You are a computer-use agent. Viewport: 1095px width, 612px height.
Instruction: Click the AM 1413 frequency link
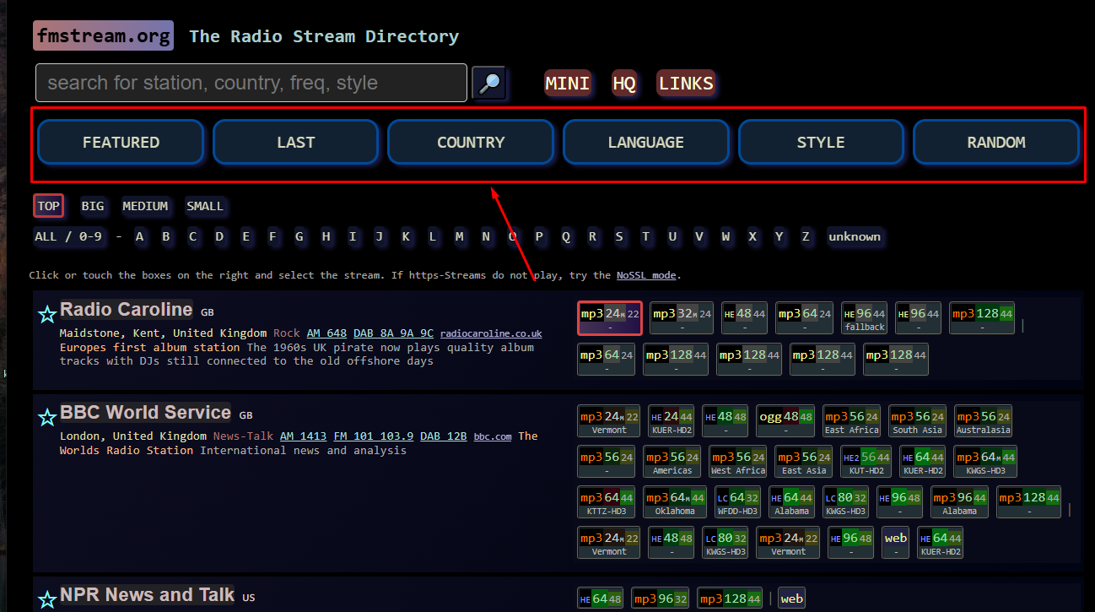click(304, 436)
